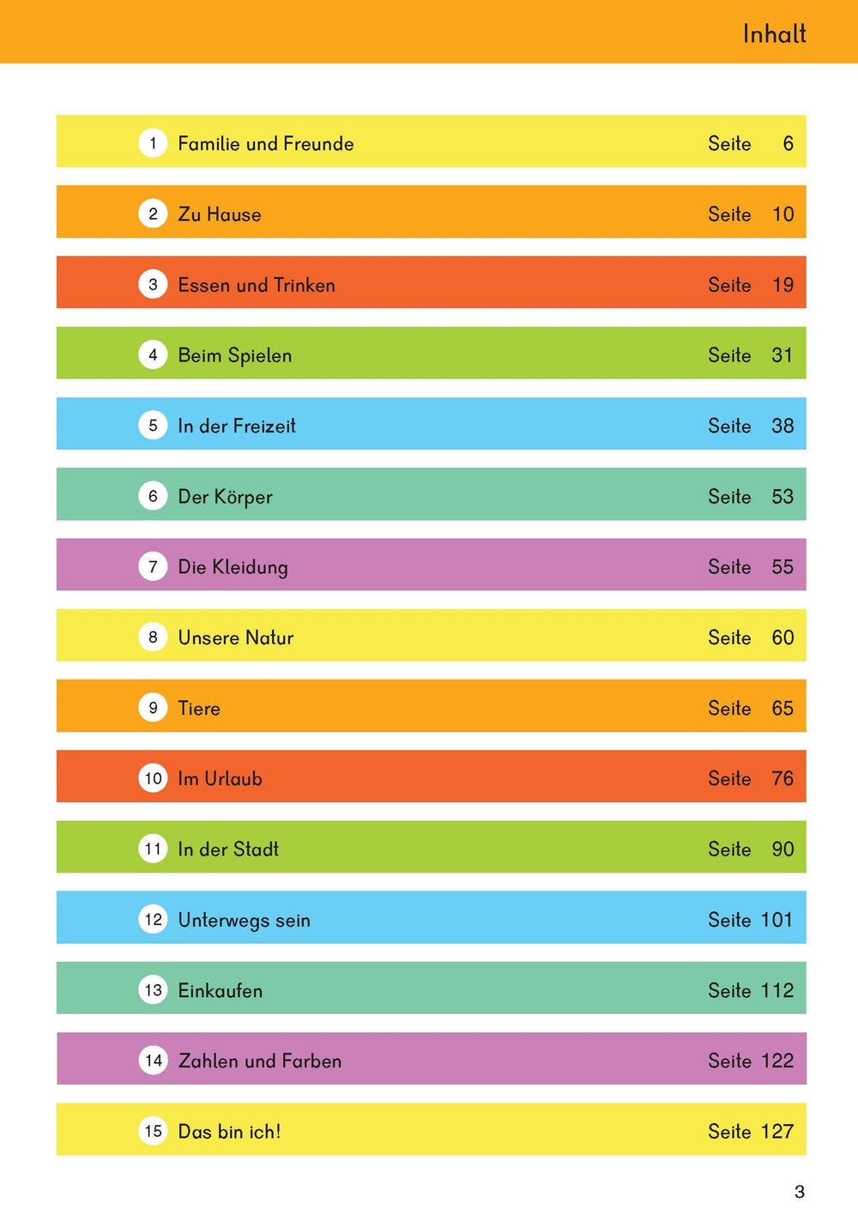
Task: Open Der Körper chapter title
Action: (225, 497)
